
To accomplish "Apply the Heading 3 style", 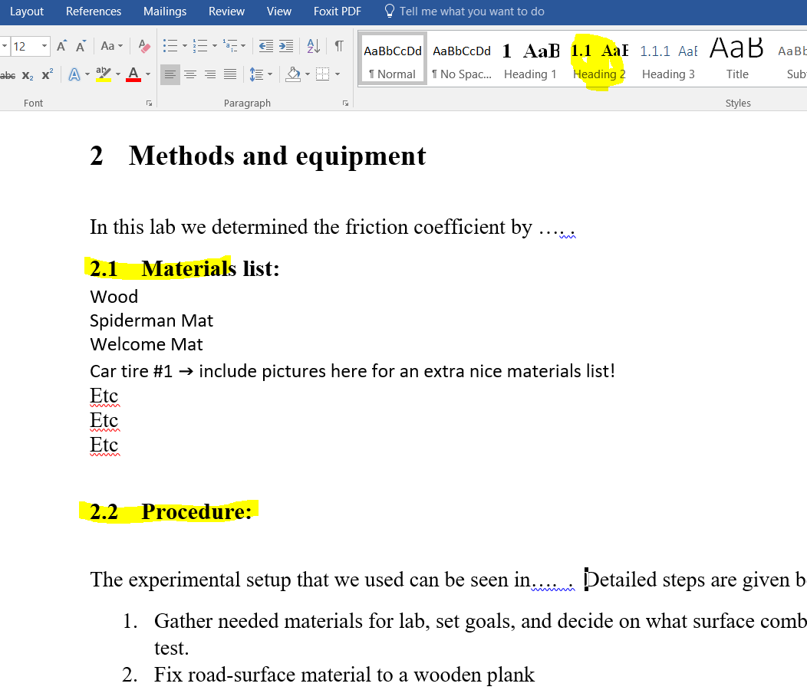I will pos(669,60).
